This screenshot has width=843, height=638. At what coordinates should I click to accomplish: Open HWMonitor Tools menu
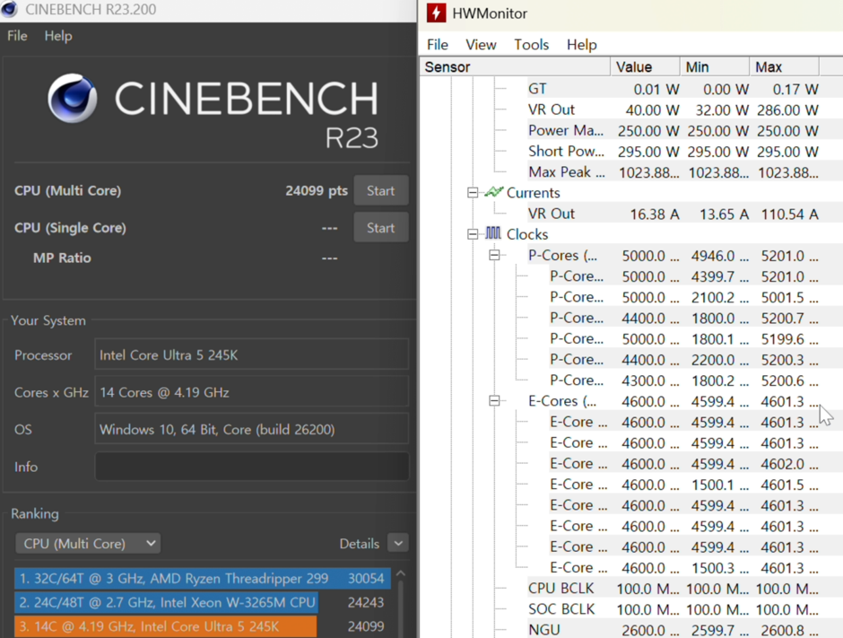[x=531, y=45]
